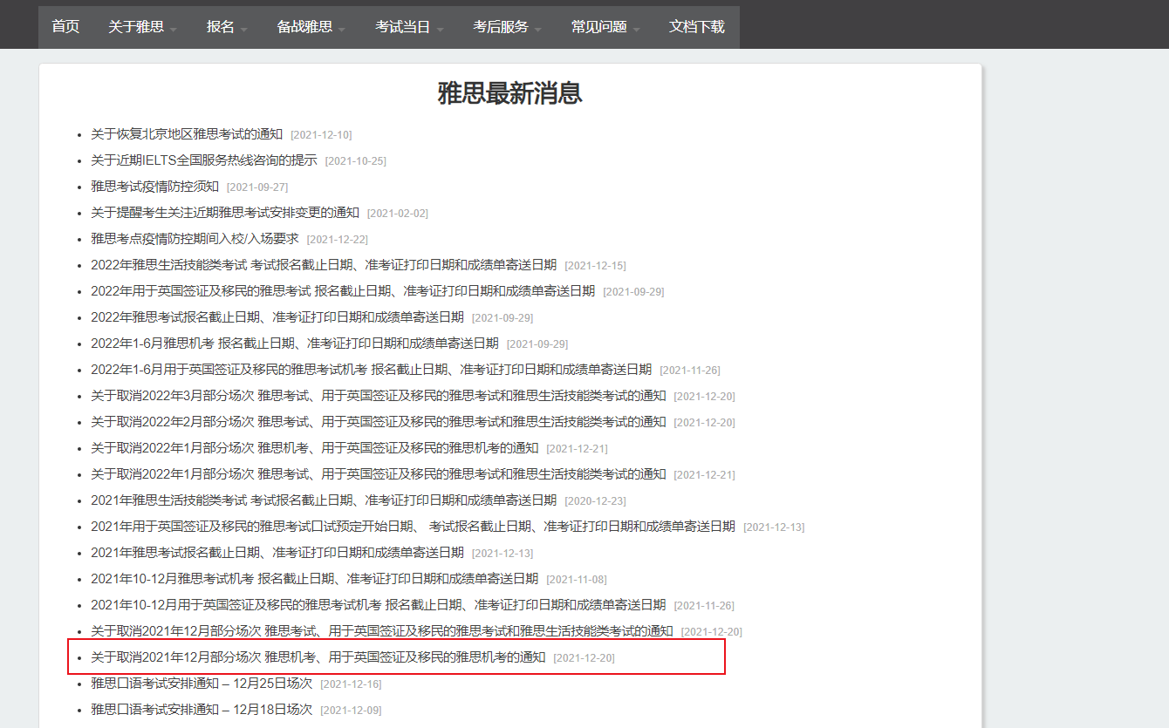This screenshot has width=1169, height=728.
Task: Open 雅思口语考试安排通知 12月25日场次 link
Action: 202,684
